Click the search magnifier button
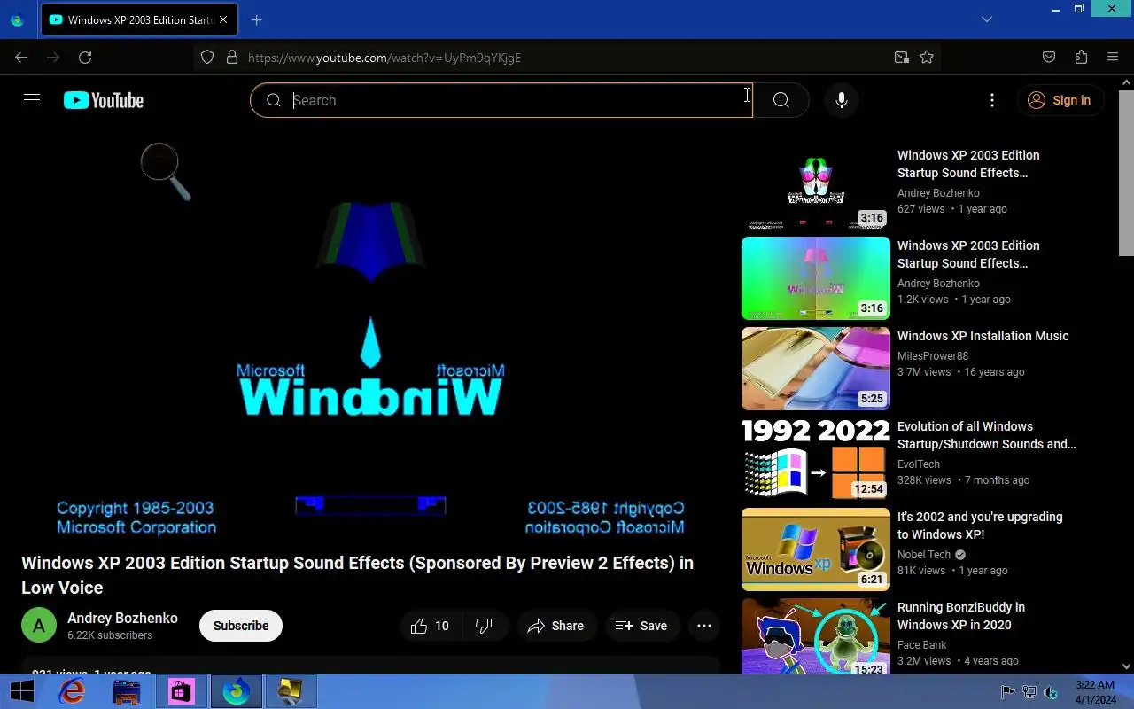The height and width of the screenshot is (709, 1134). [781, 100]
